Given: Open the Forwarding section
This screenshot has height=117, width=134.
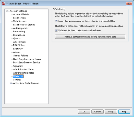Looking at the screenshot, I should tap(19, 32).
